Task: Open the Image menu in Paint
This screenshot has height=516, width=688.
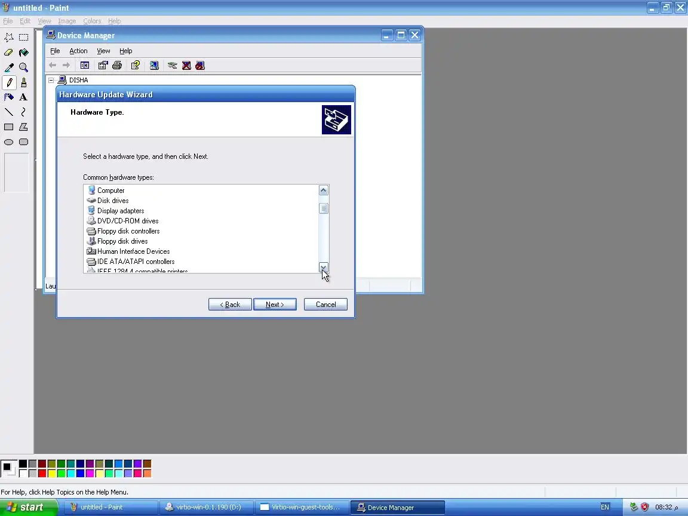Action: [67, 21]
